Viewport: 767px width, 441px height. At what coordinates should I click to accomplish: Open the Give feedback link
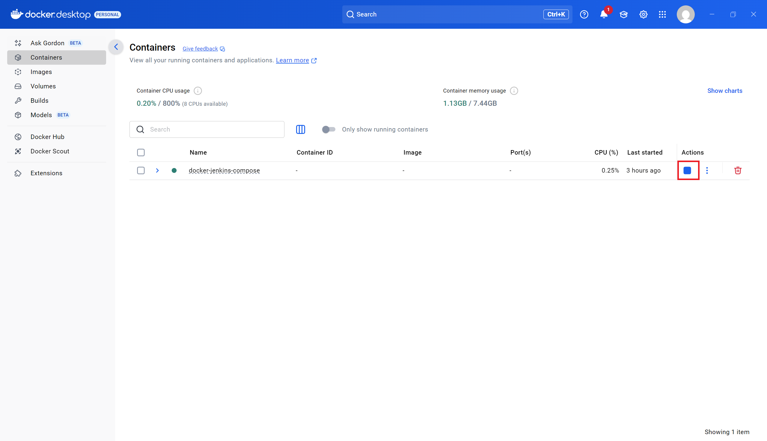click(x=200, y=49)
